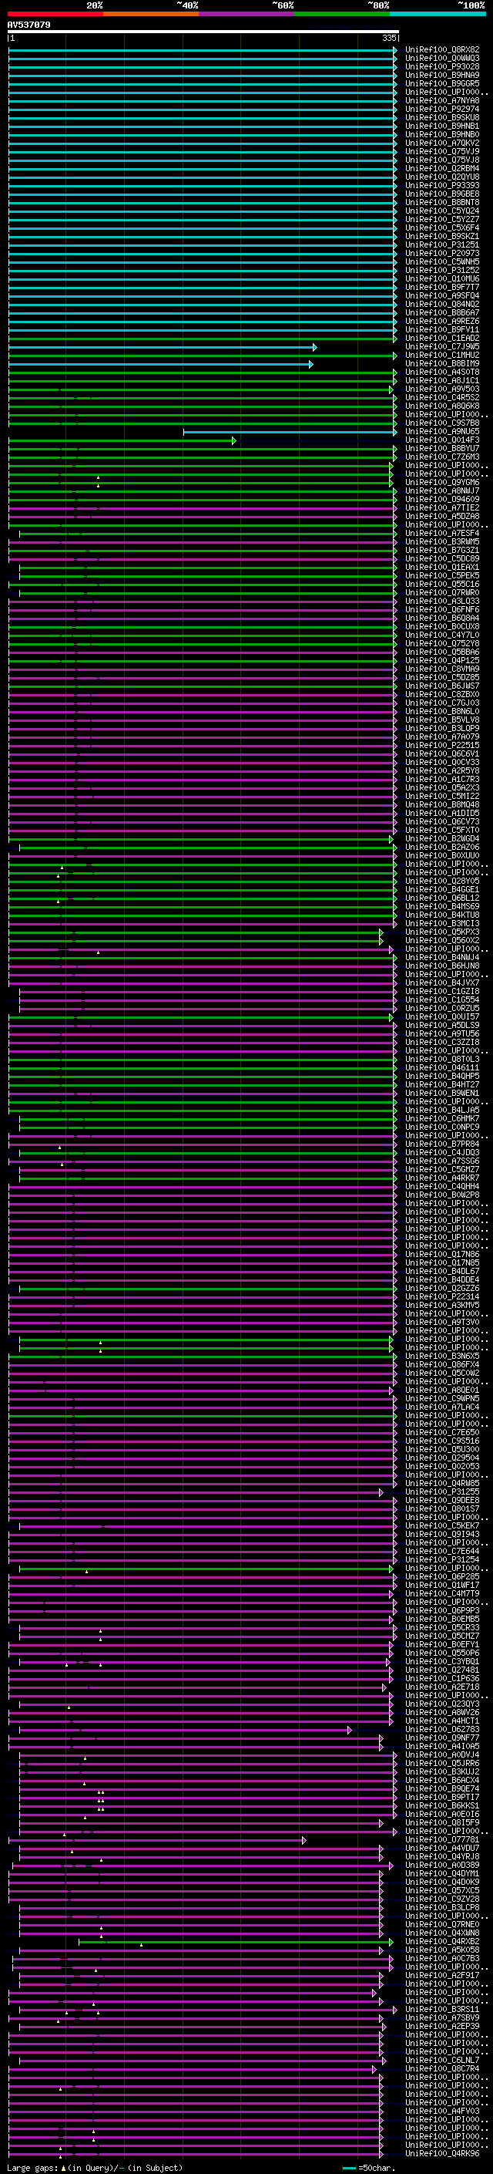Open hit UniRef100_P92974
Screen dimensions: 493x2174
442,109
